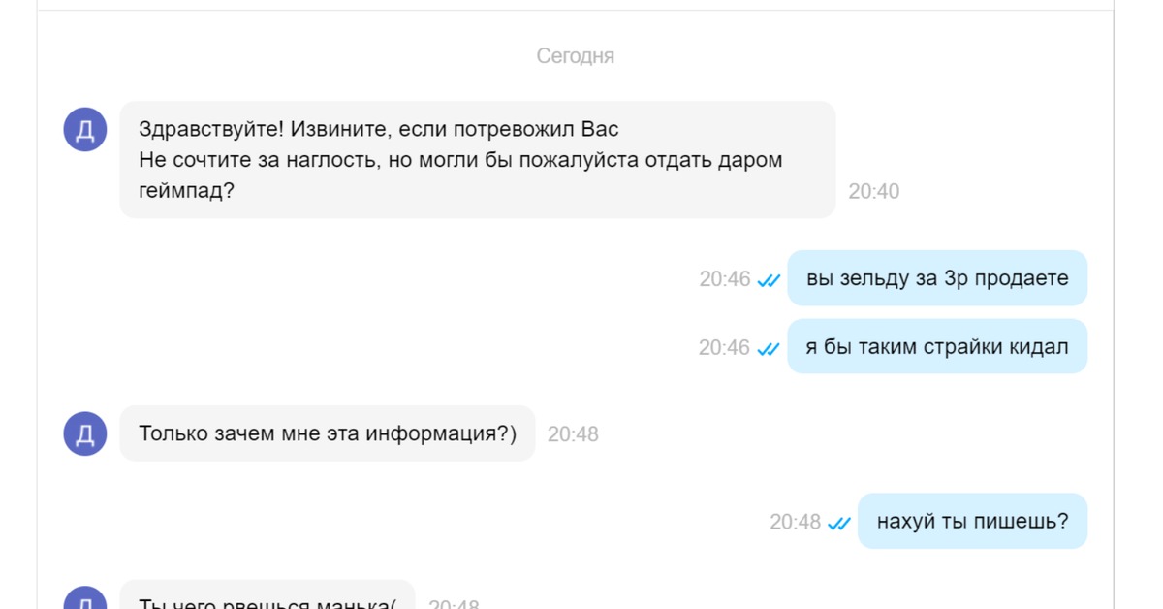The width and height of the screenshot is (1163, 609).
Task: Click 20:46 timestamp next to 'страйки кидал' message
Action: click(724, 348)
